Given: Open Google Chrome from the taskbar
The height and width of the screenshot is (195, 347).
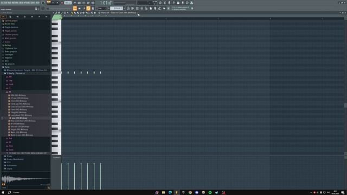Looking at the screenshot, I should (x=190, y=193).
